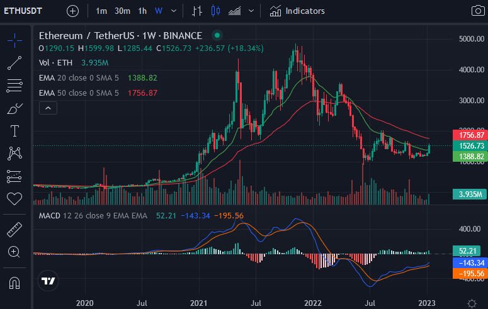The width and height of the screenshot is (488, 309).
Task: Open chart settings gear in the corner
Action: click(472, 303)
